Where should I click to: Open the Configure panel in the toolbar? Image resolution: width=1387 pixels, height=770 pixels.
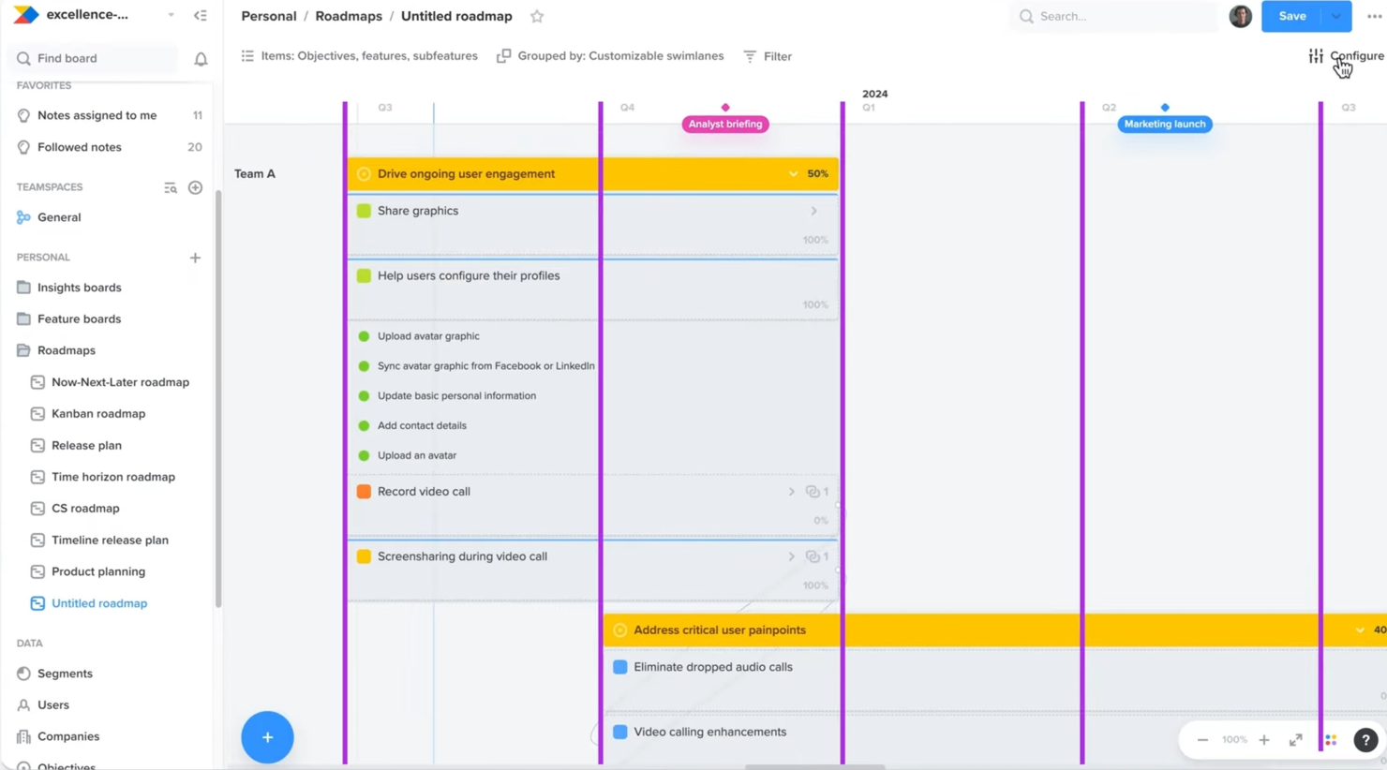coord(1347,55)
